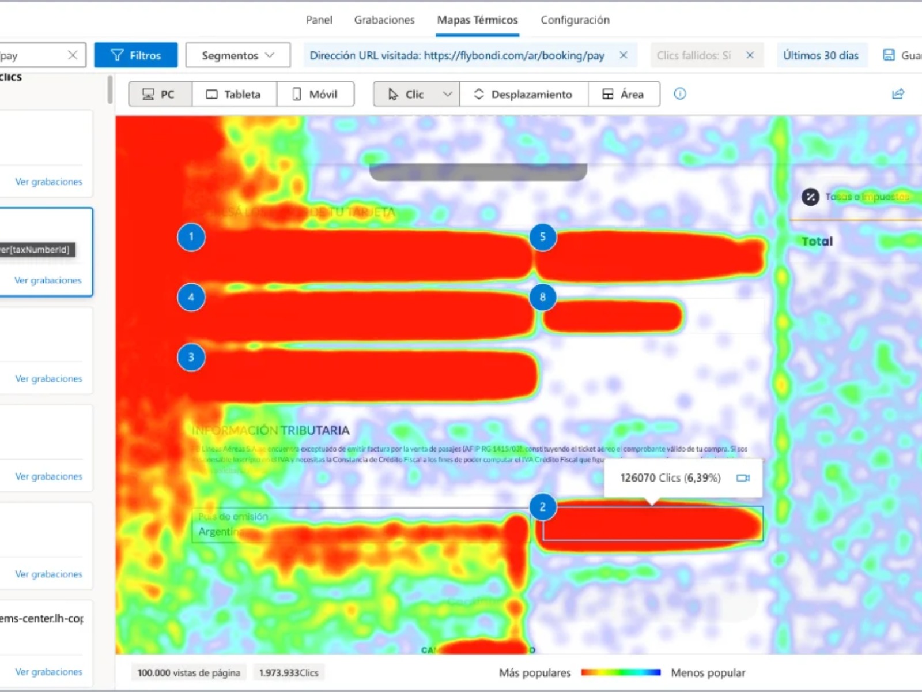
Task: Open Ver grabaciones in the taxNumberId card
Action: [x=48, y=280]
